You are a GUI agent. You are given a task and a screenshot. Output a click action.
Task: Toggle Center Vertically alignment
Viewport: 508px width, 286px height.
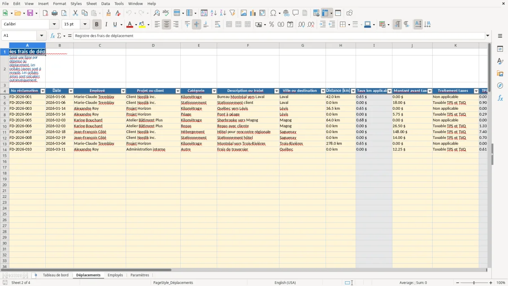click(196, 25)
